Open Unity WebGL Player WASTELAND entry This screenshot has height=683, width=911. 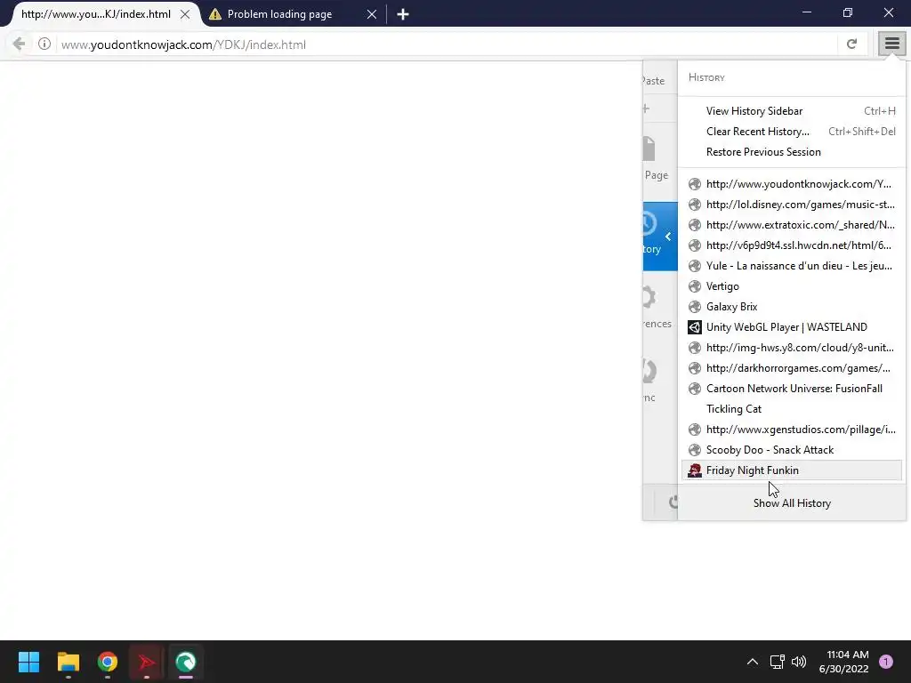click(791, 327)
